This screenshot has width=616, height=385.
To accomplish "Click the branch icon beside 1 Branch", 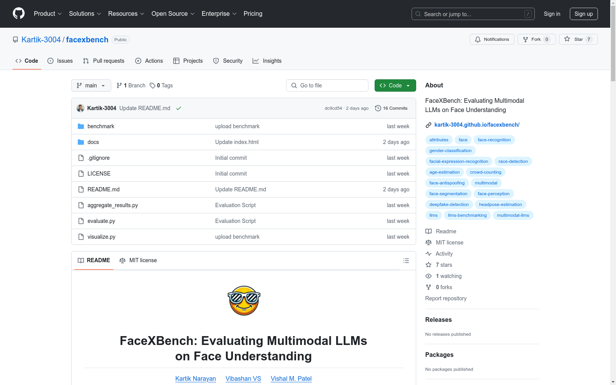I will click(x=119, y=85).
